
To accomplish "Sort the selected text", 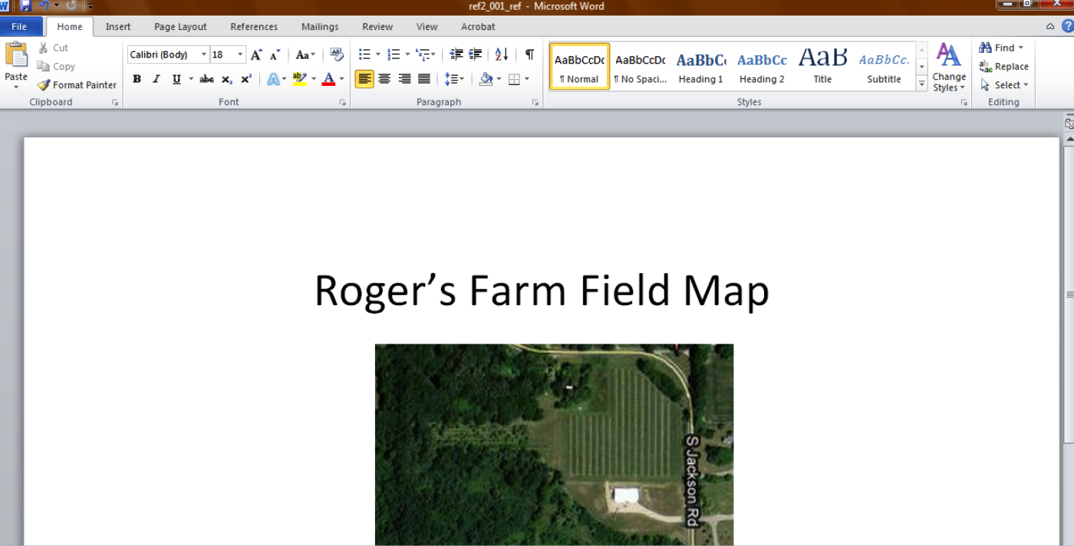I will [x=500, y=54].
